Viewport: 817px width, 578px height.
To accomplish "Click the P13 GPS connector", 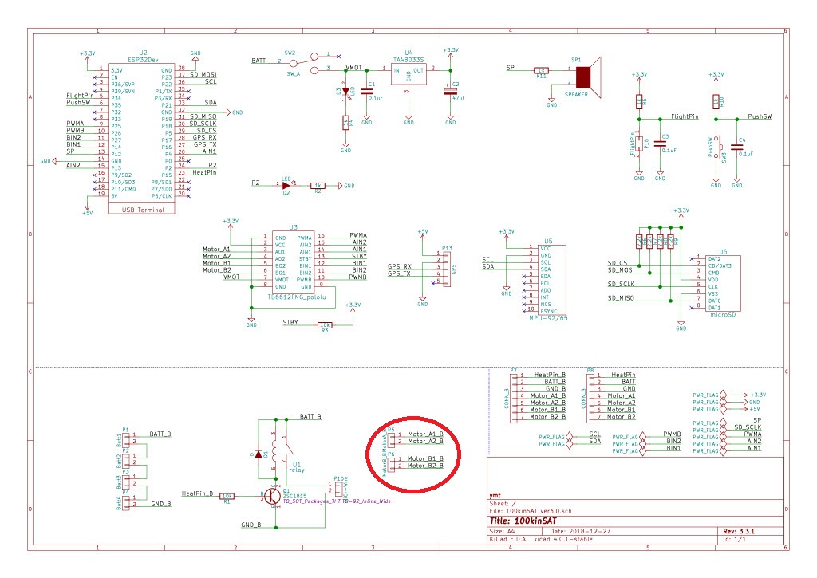I will click(x=445, y=267).
